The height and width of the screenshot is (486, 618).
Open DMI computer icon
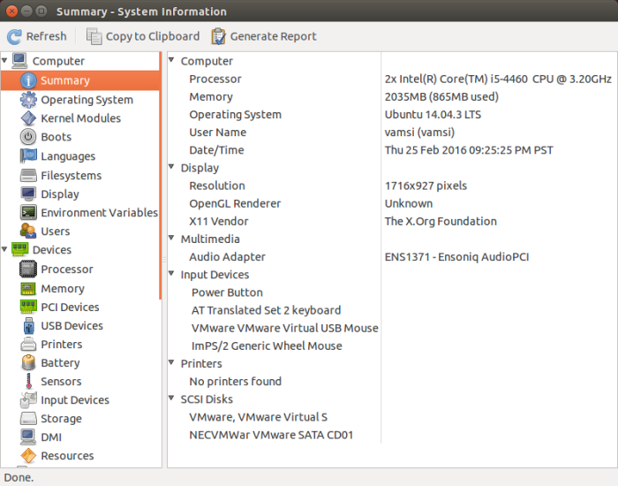pyautogui.click(x=28, y=437)
